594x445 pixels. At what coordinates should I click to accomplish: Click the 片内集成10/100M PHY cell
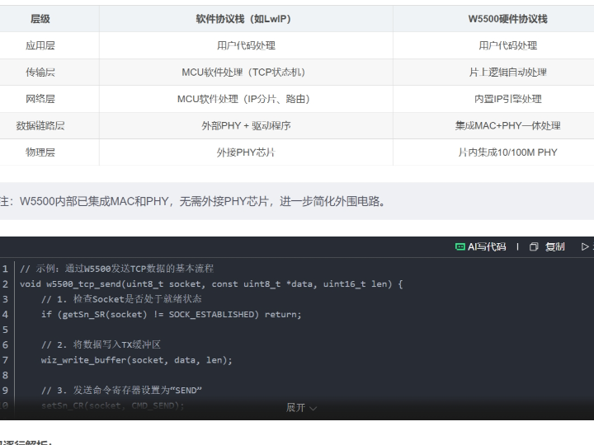[x=507, y=152]
